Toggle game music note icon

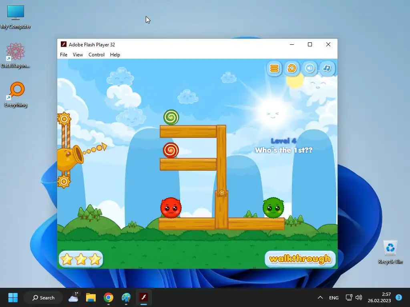327,68
